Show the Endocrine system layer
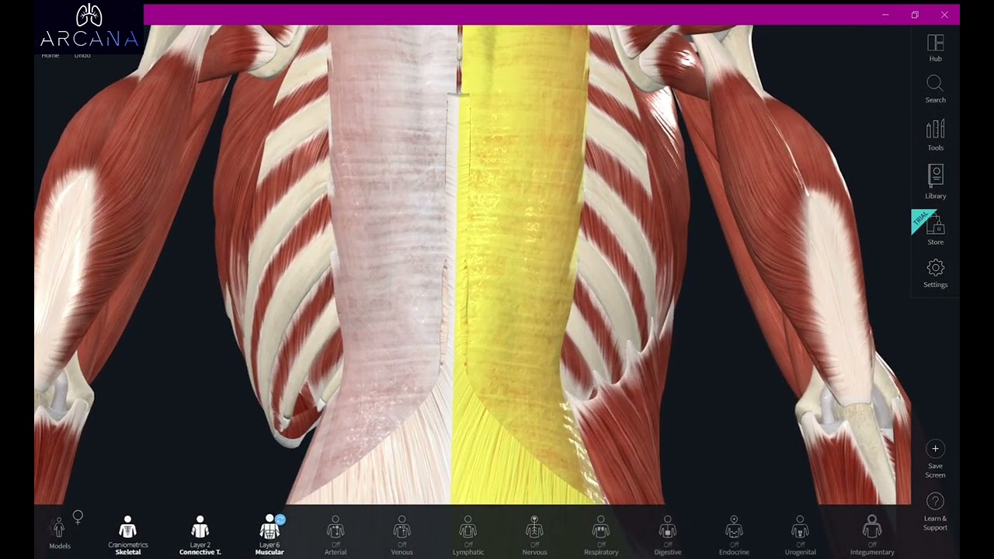Screen dimensions: 994x559 coord(734,536)
